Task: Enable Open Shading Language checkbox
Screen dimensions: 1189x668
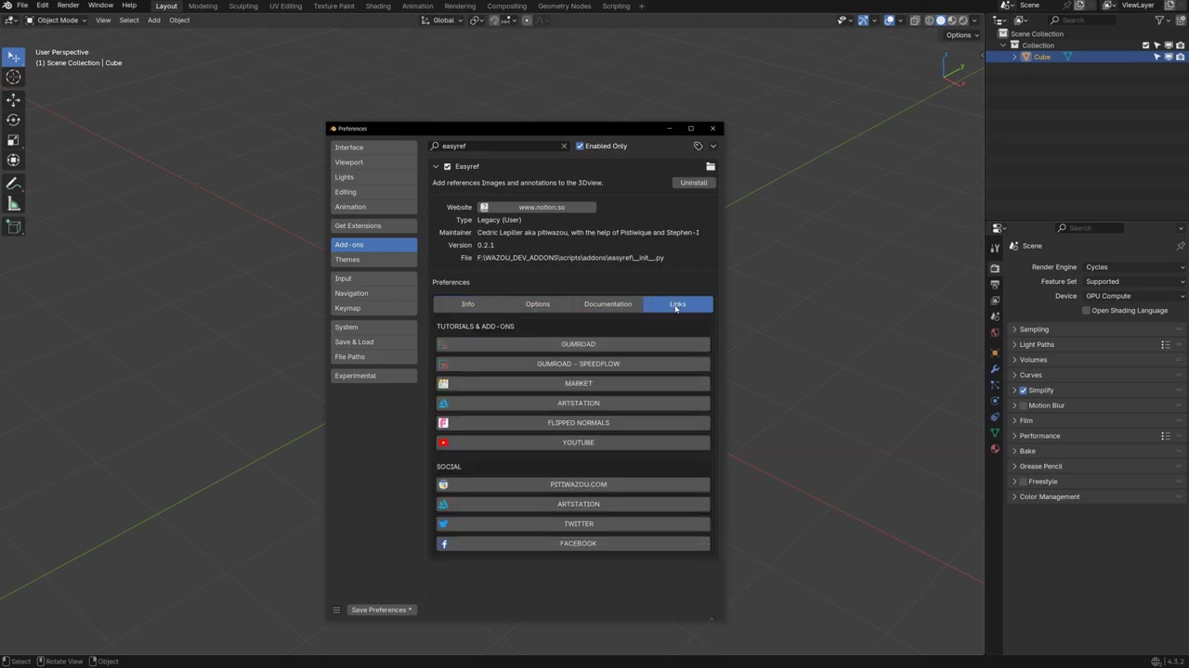Action: 1086,311
